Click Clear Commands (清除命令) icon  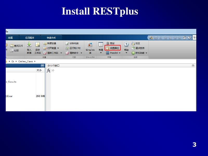click(67, 53)
